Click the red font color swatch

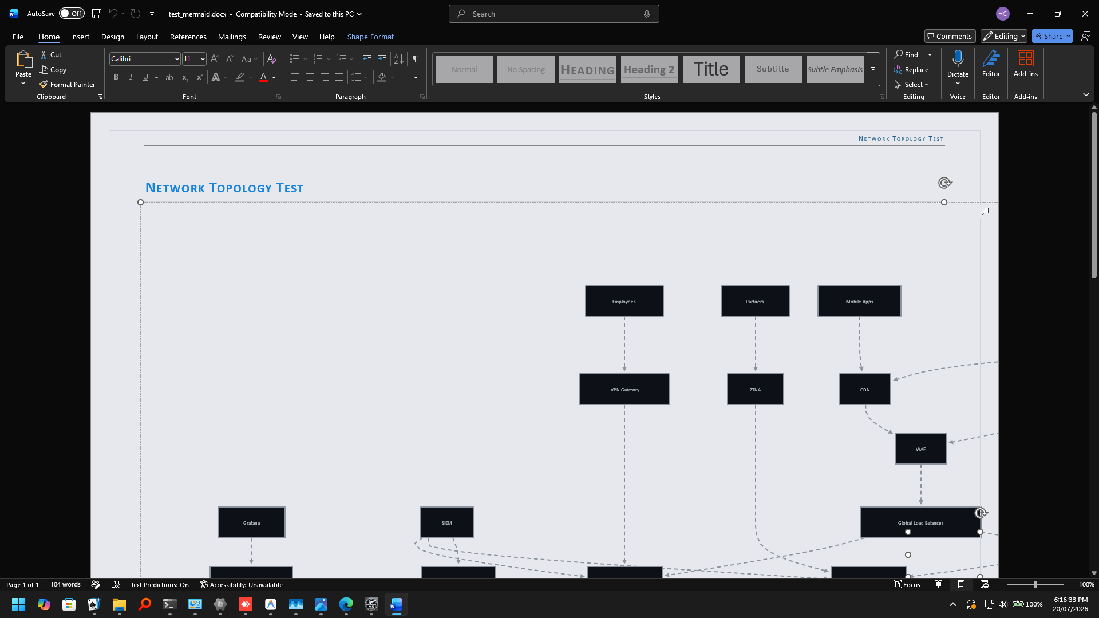(263, 77)
